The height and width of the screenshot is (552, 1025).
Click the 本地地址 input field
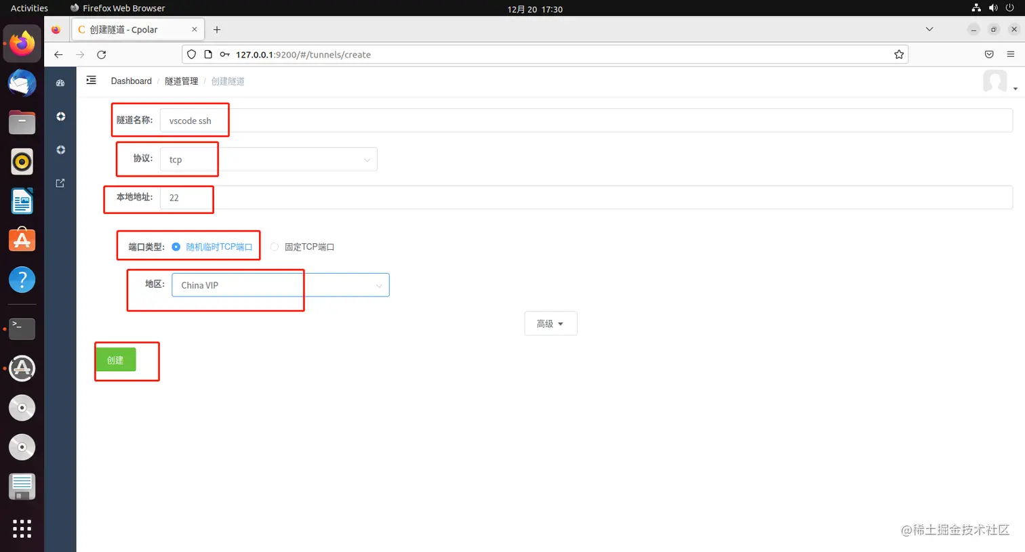click(x=586, y=198)
